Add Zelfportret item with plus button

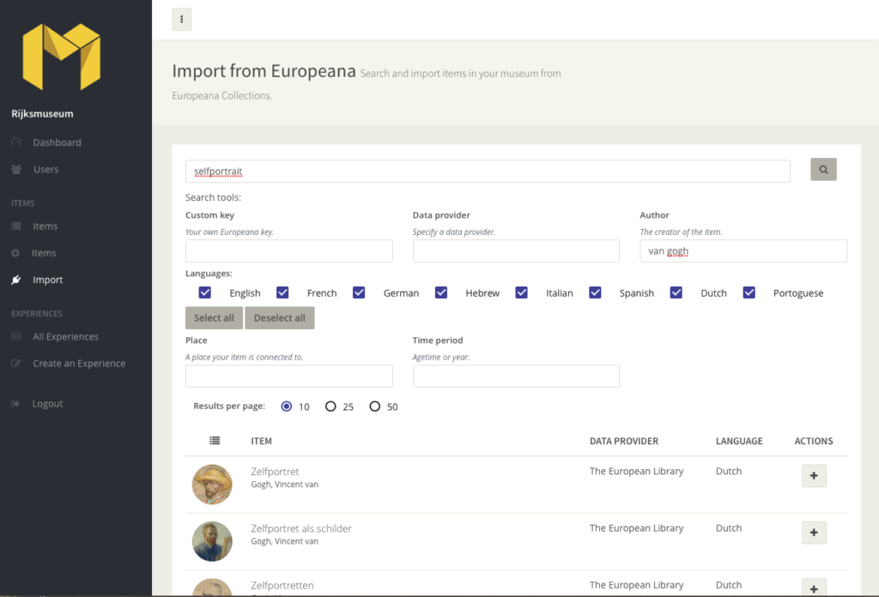point(814,475)
